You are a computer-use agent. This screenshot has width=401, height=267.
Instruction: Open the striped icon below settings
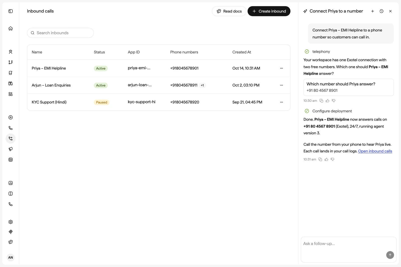pyautogui.click(x=11, y=232)
